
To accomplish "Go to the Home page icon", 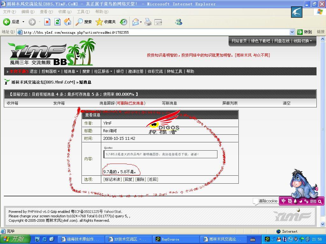I will (x=67, y=22).
